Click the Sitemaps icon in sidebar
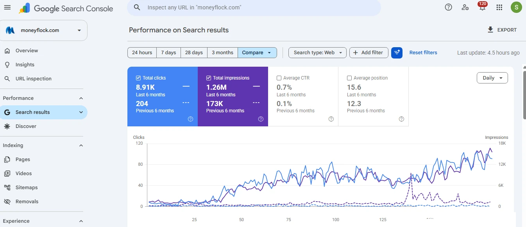The height and width of the screenshot is (227, 526). click(x=7, y=188)
